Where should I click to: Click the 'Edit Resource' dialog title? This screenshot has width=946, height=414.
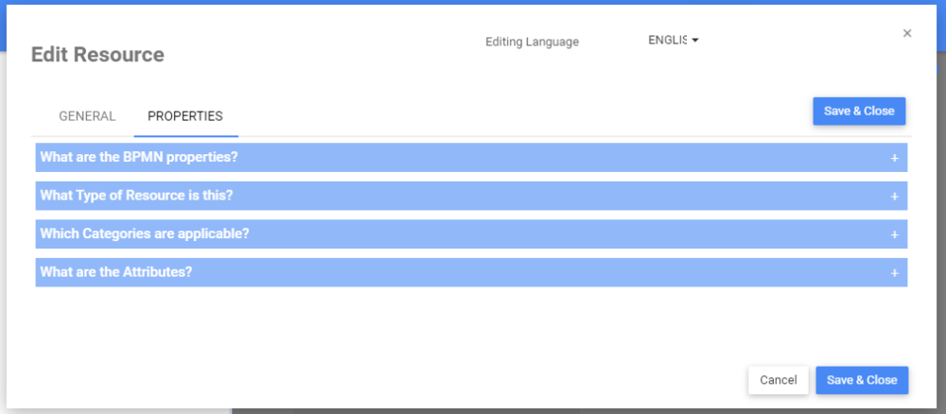97,55
